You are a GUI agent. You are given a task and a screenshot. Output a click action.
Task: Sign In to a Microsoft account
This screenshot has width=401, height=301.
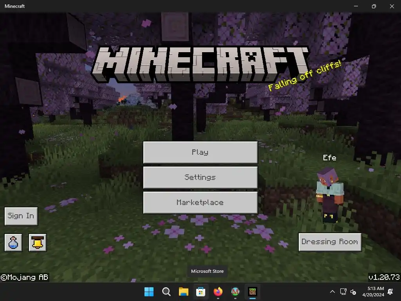tap(21, 216)
